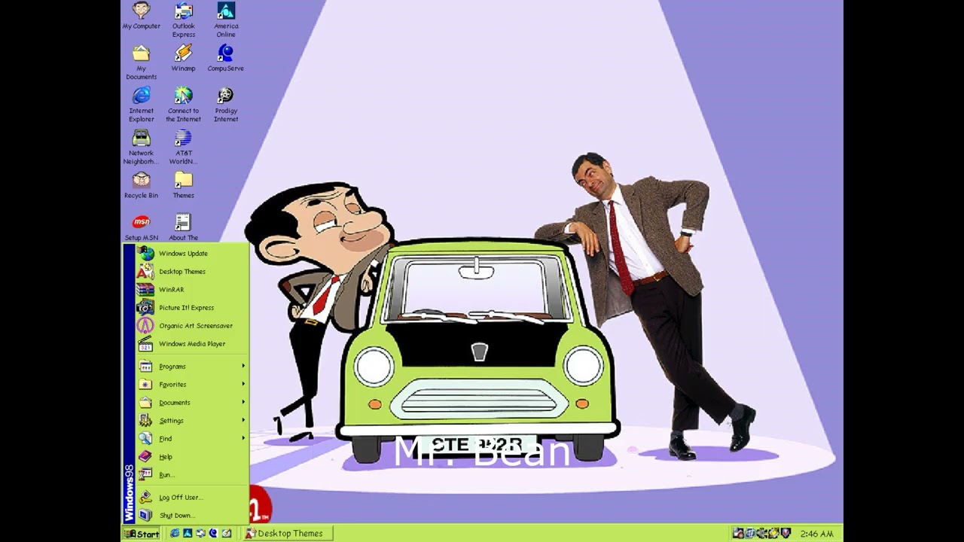Open Outlook Express on the desktop
Image resolution: width=964 pixels, height=542 pixels.
(x=184, y=20)
